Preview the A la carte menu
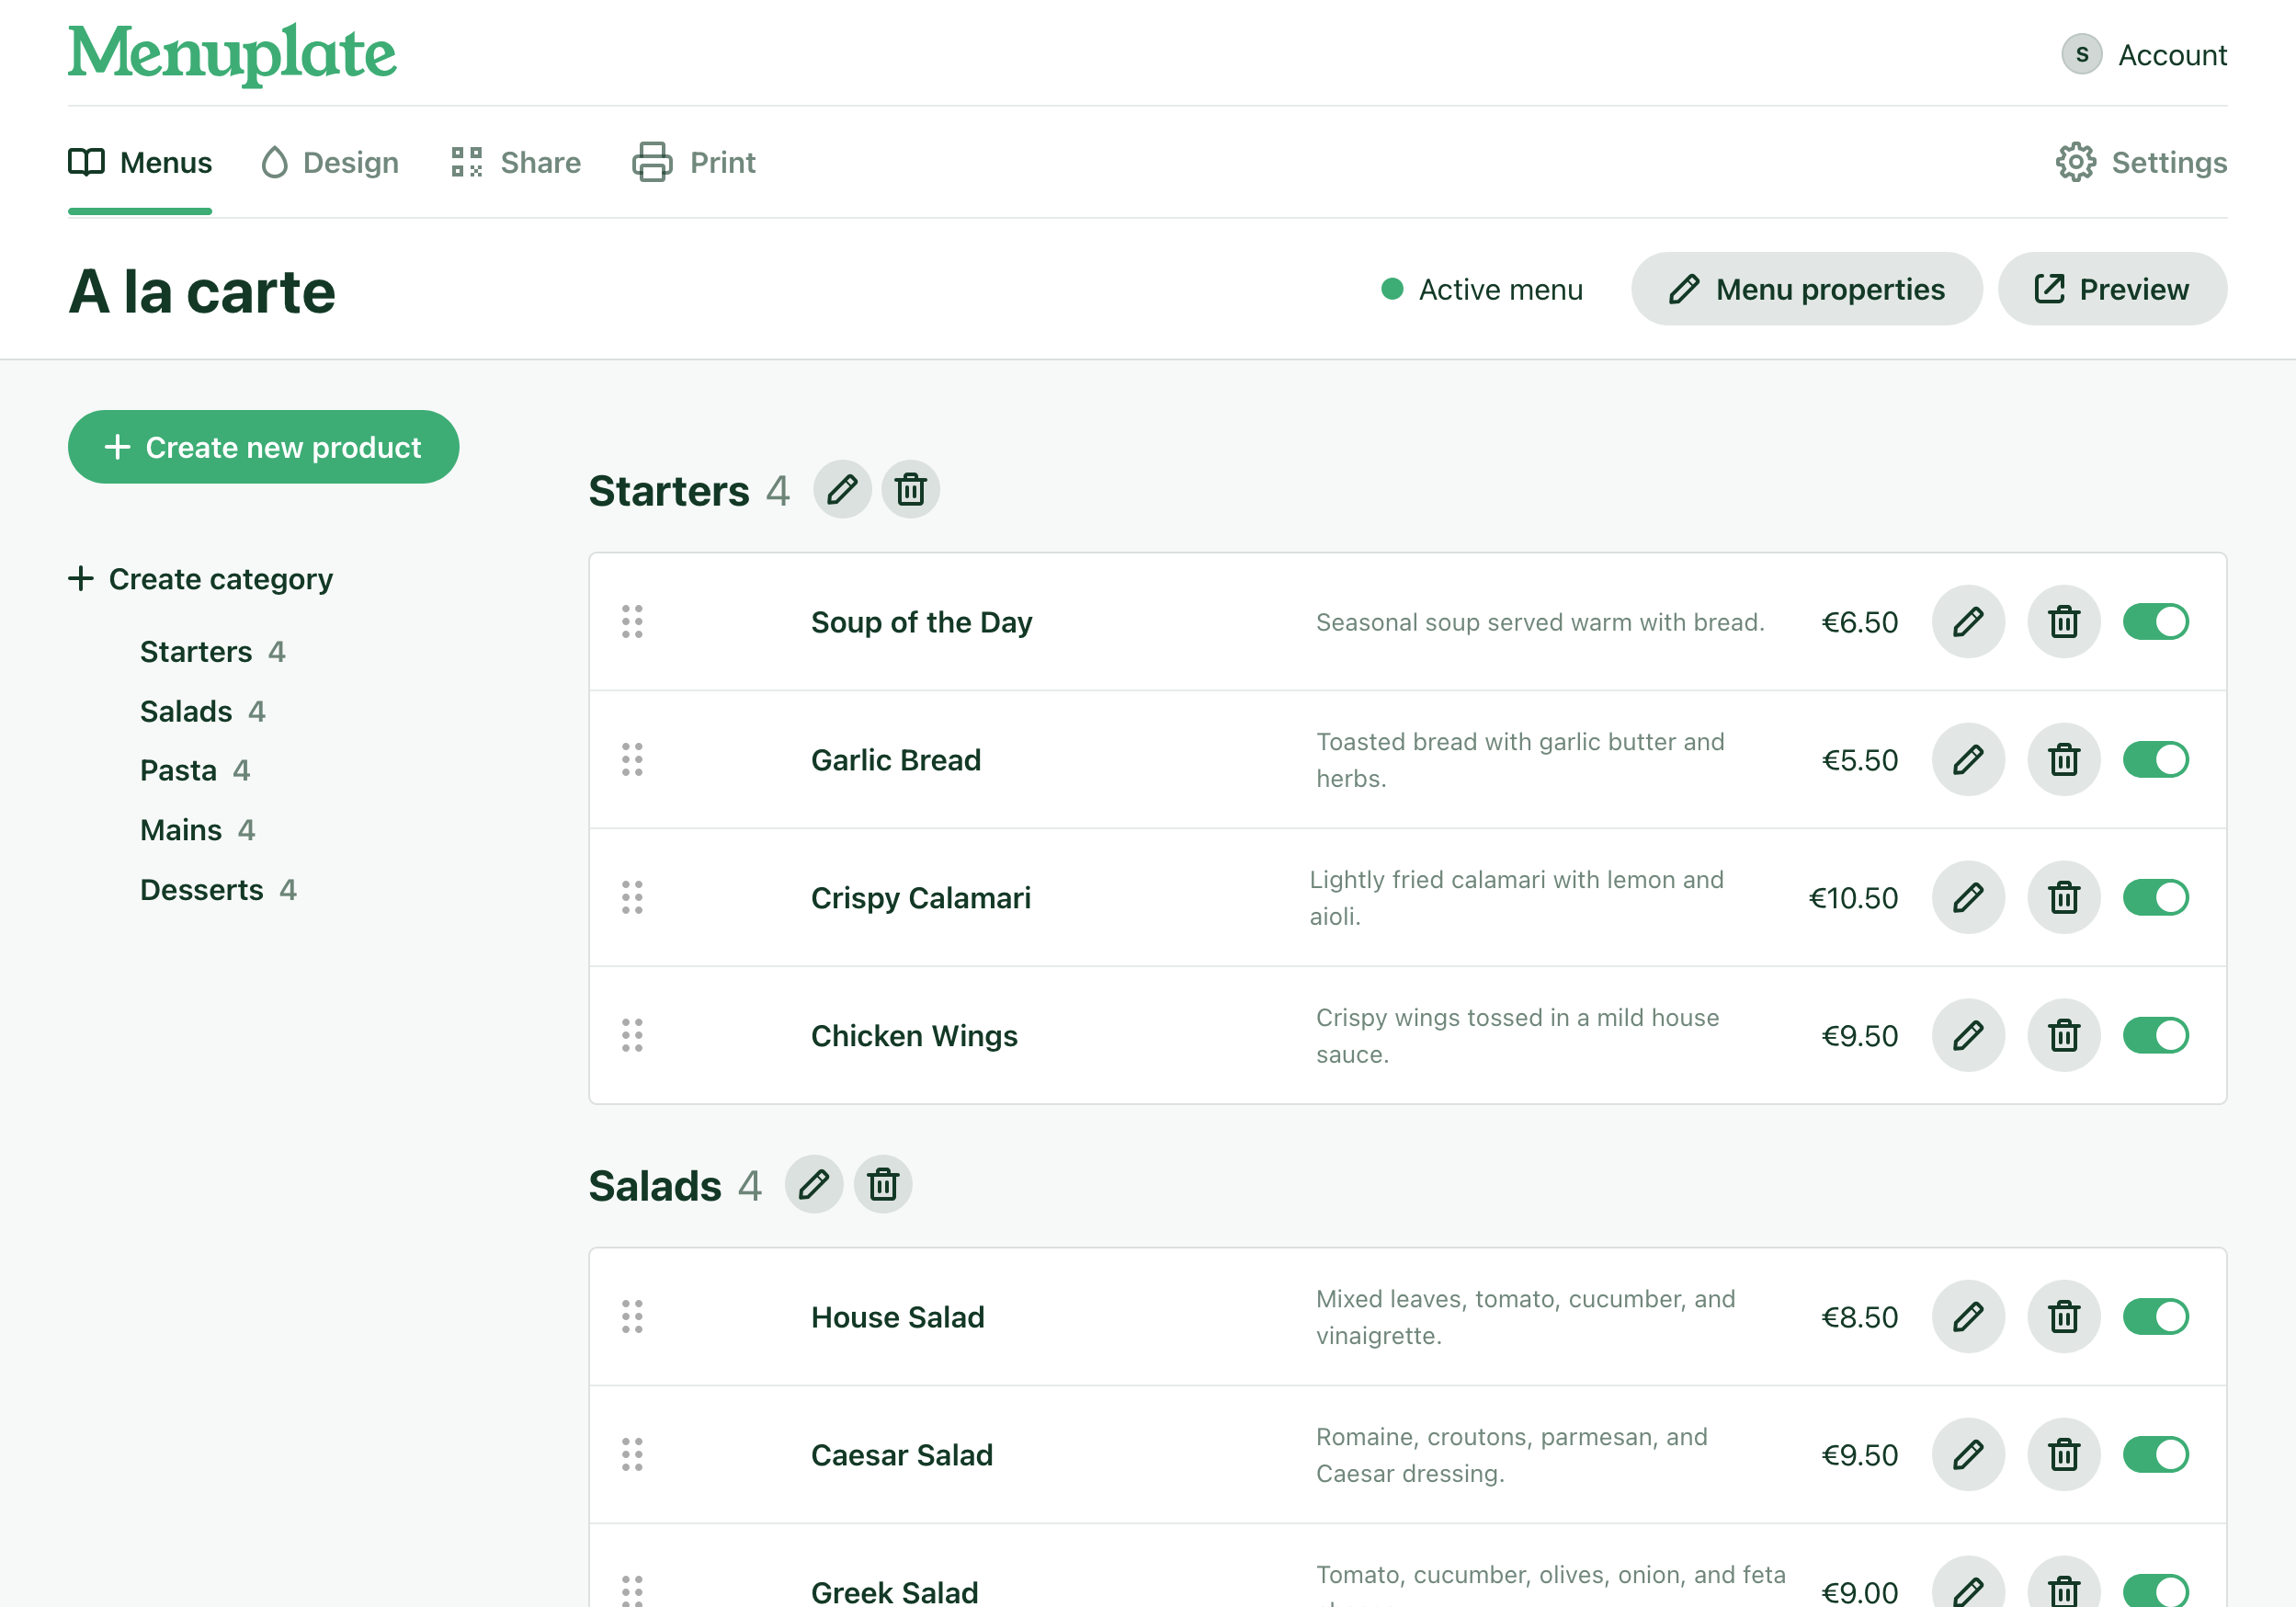The width and height of the screenshot is (2296, 1607). [2111, 289]
